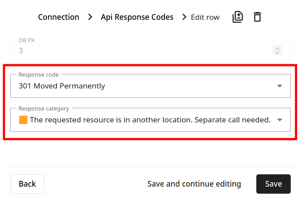This screenshot has width=300, height=206.
Task: Delete this row using the trash icon
Action: pos(257,17)
